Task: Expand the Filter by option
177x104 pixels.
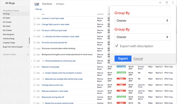Action: (x=39, y=9)
